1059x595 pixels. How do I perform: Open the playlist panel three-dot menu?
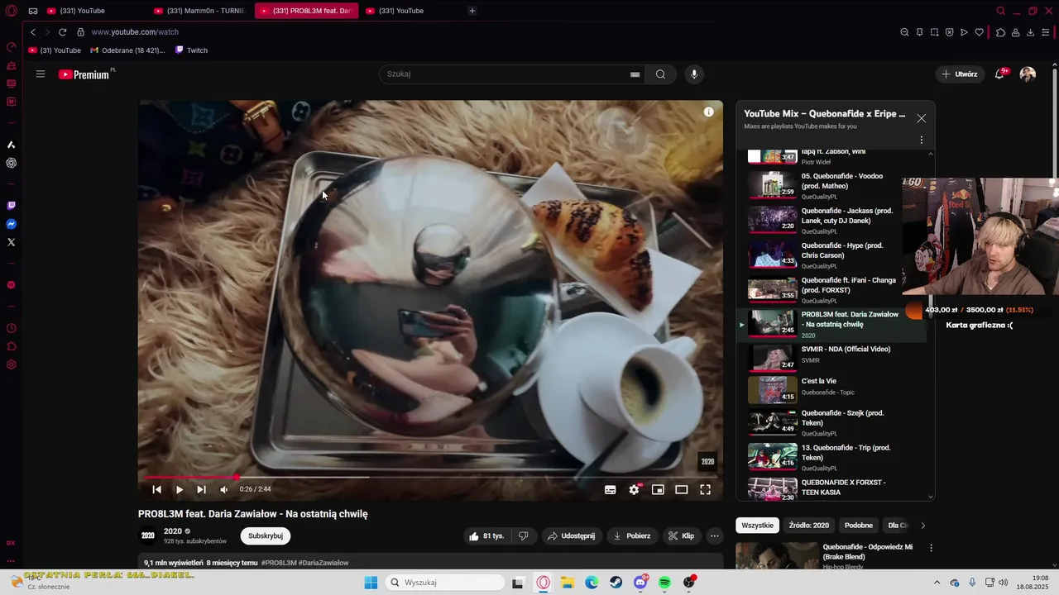point(921,140)
